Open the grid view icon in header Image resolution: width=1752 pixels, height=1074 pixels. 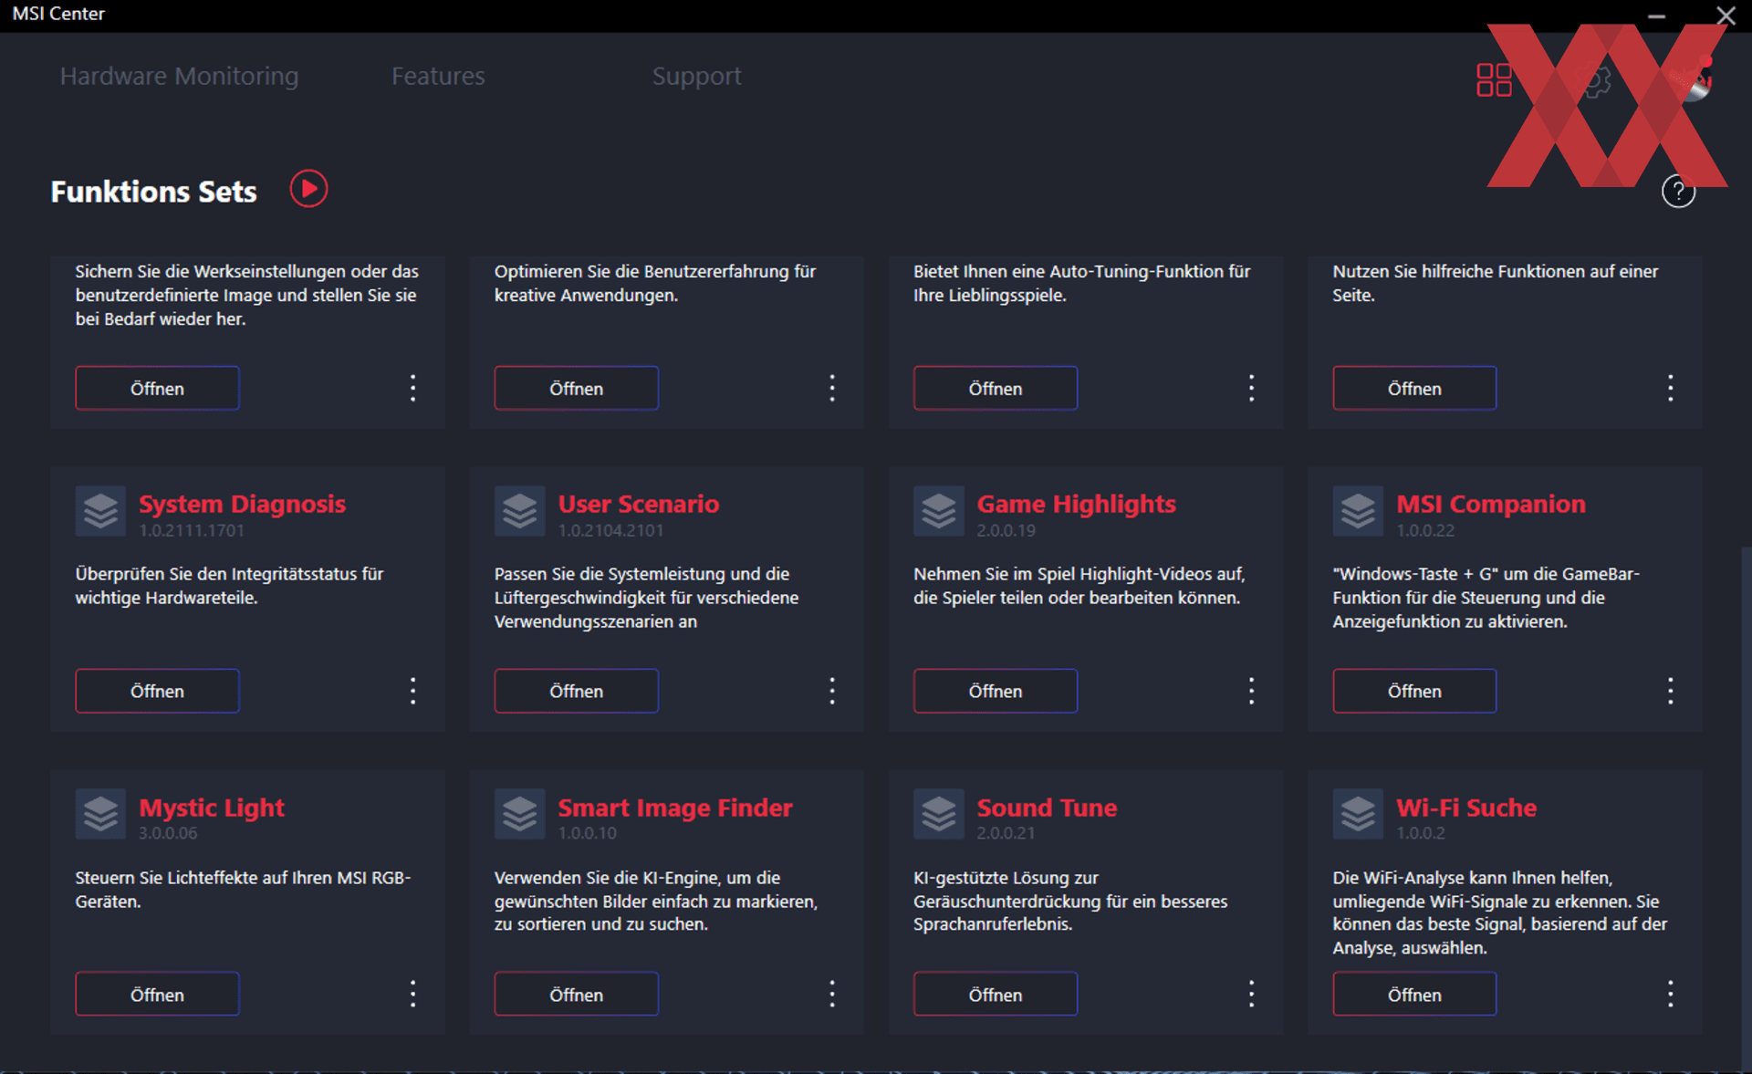pos(1494,79)
